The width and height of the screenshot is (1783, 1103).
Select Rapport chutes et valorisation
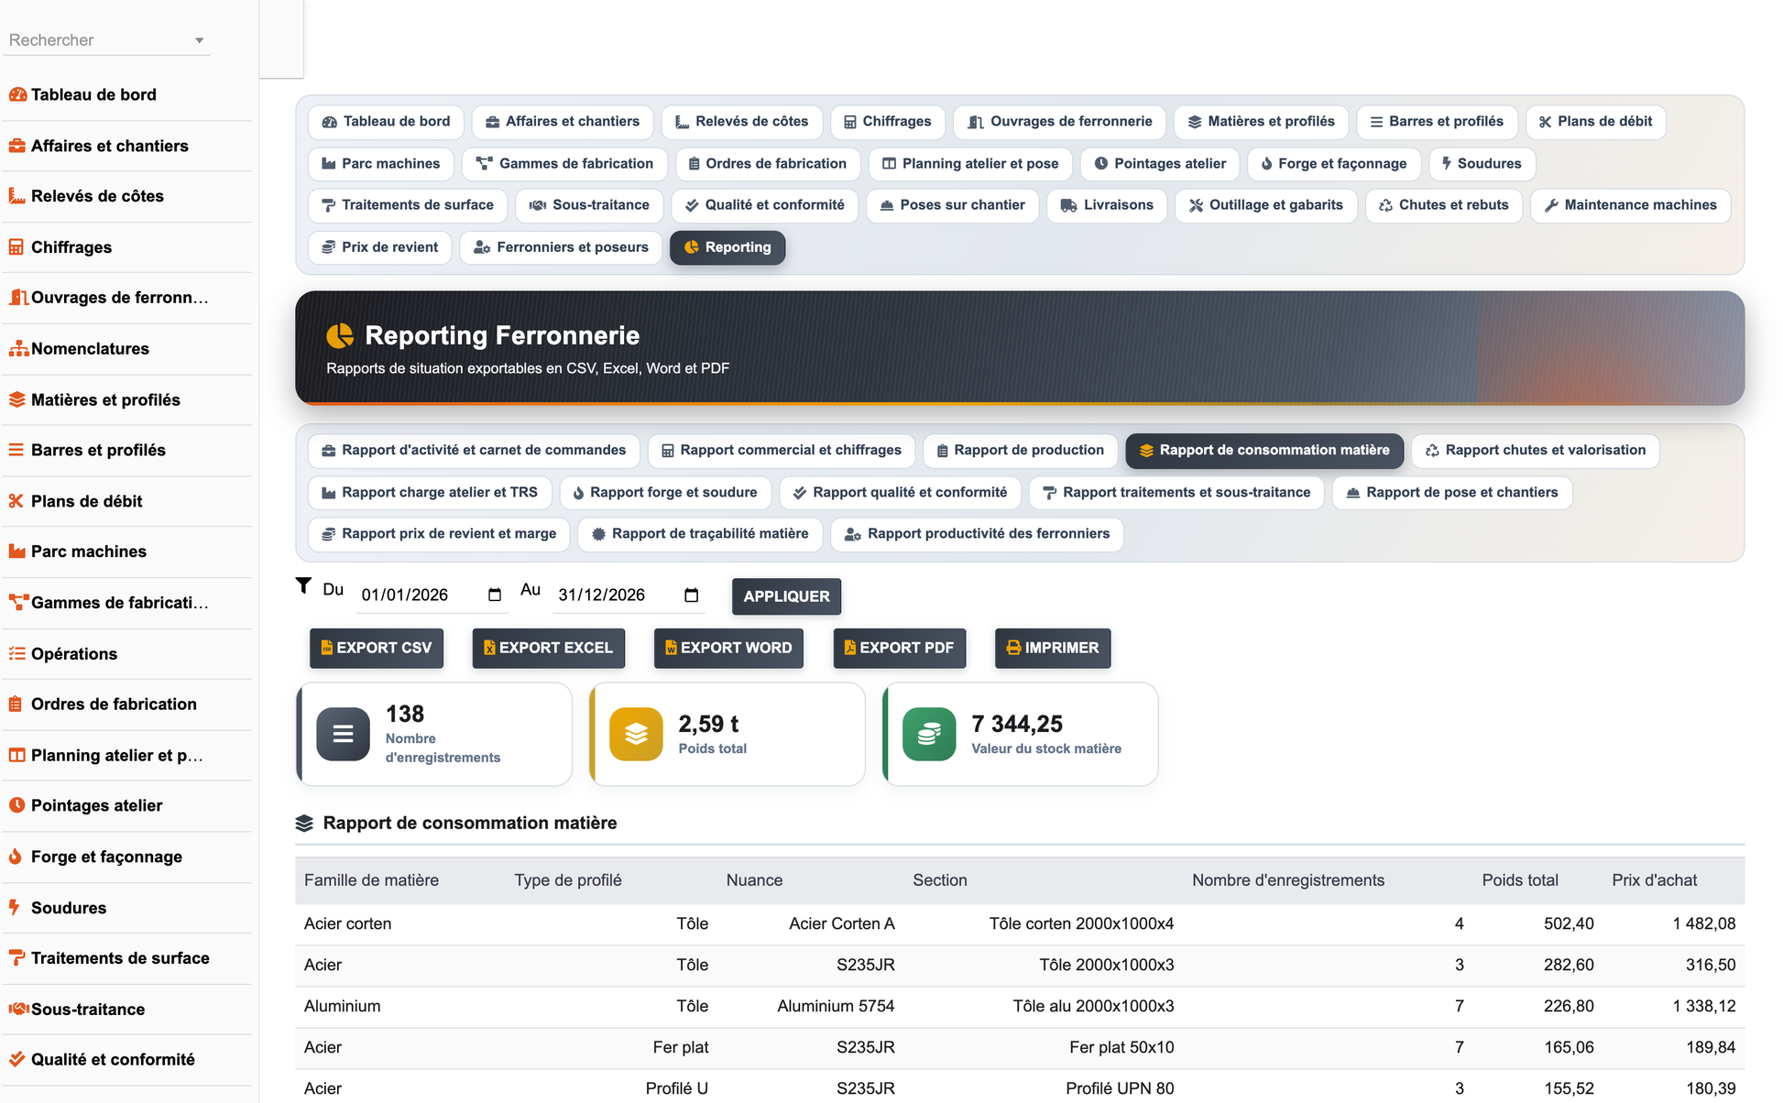(1536, 451)
